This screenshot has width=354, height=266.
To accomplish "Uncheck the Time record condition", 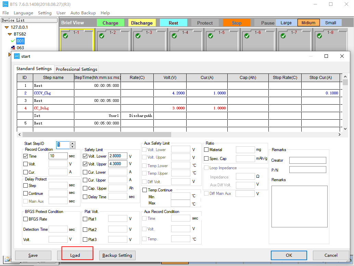I will point(26,156).
